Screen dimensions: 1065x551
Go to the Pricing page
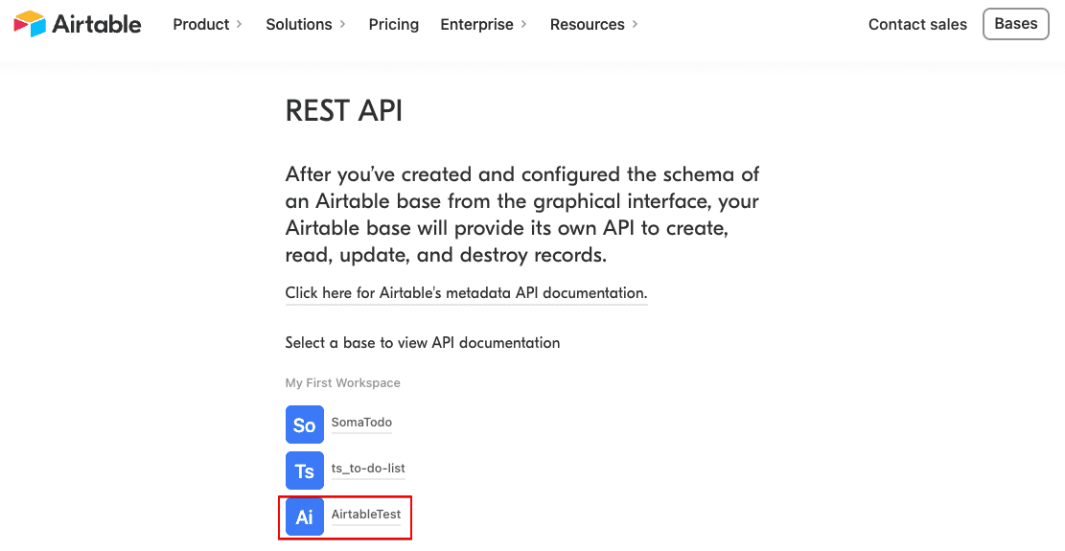pos(394,24)
